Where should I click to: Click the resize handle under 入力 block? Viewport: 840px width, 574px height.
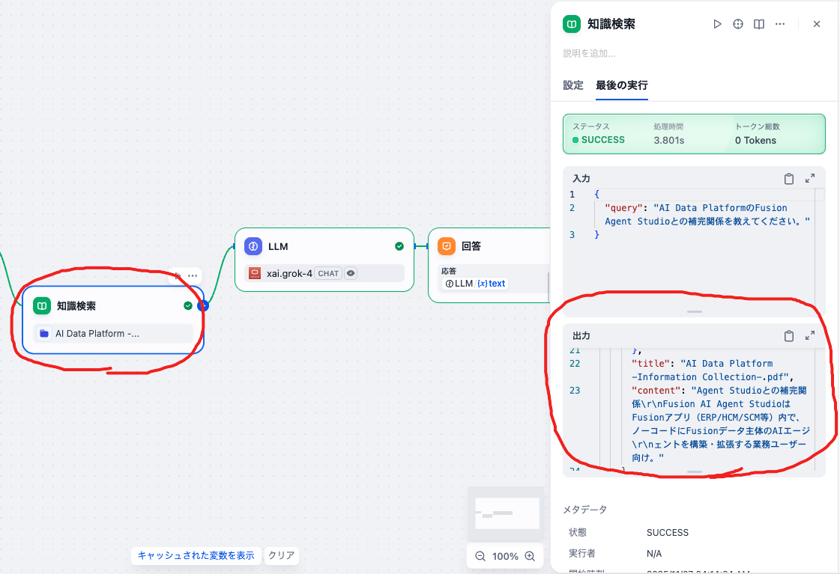(x=695, y=312)
